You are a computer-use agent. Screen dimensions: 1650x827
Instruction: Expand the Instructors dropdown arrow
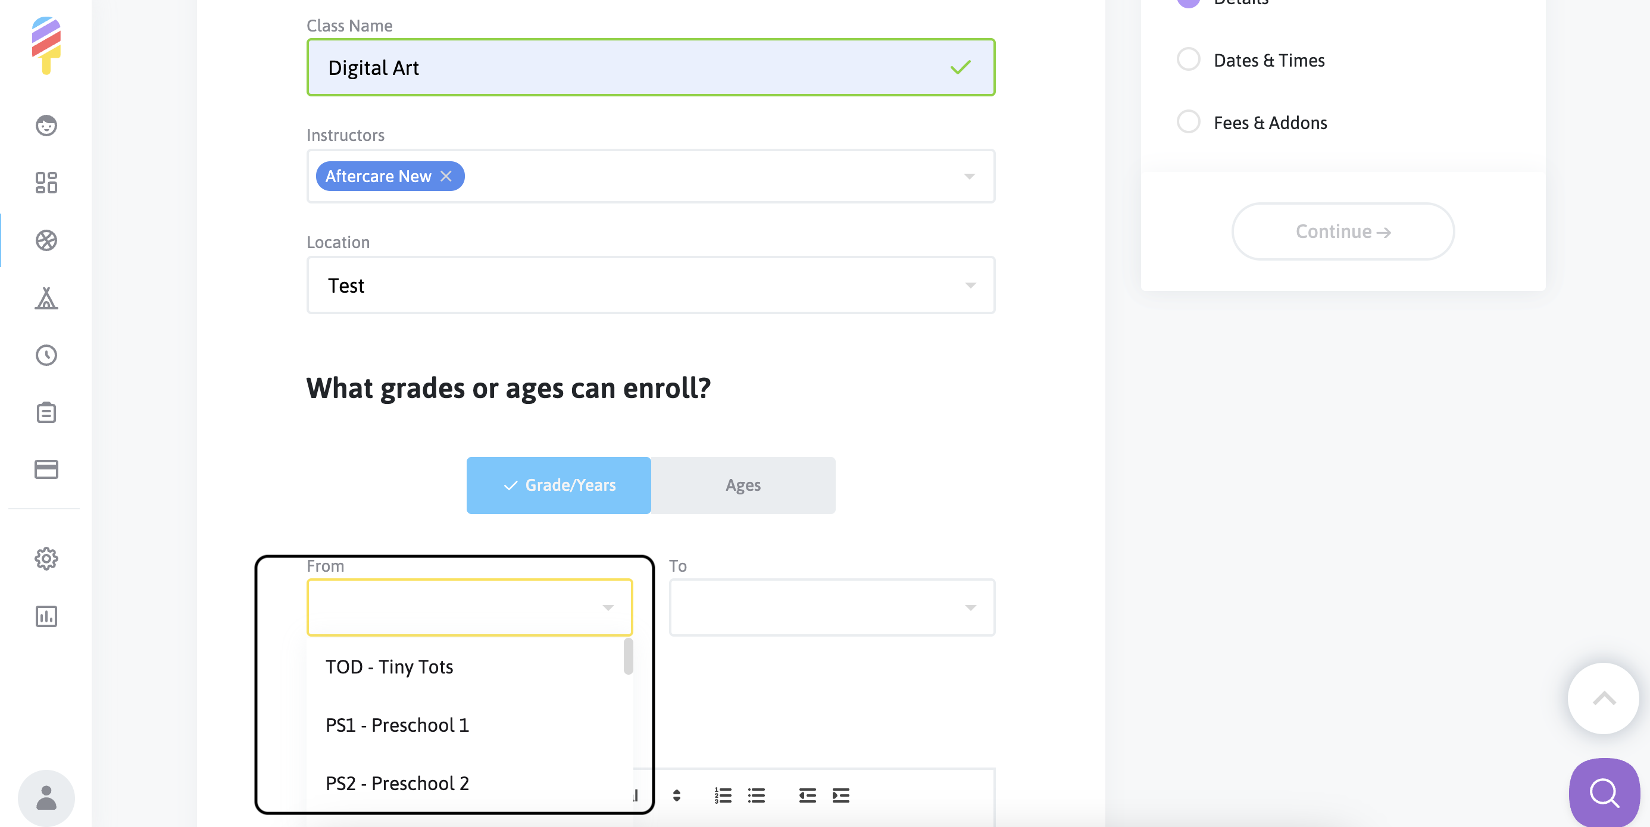[x=969, y=177]
